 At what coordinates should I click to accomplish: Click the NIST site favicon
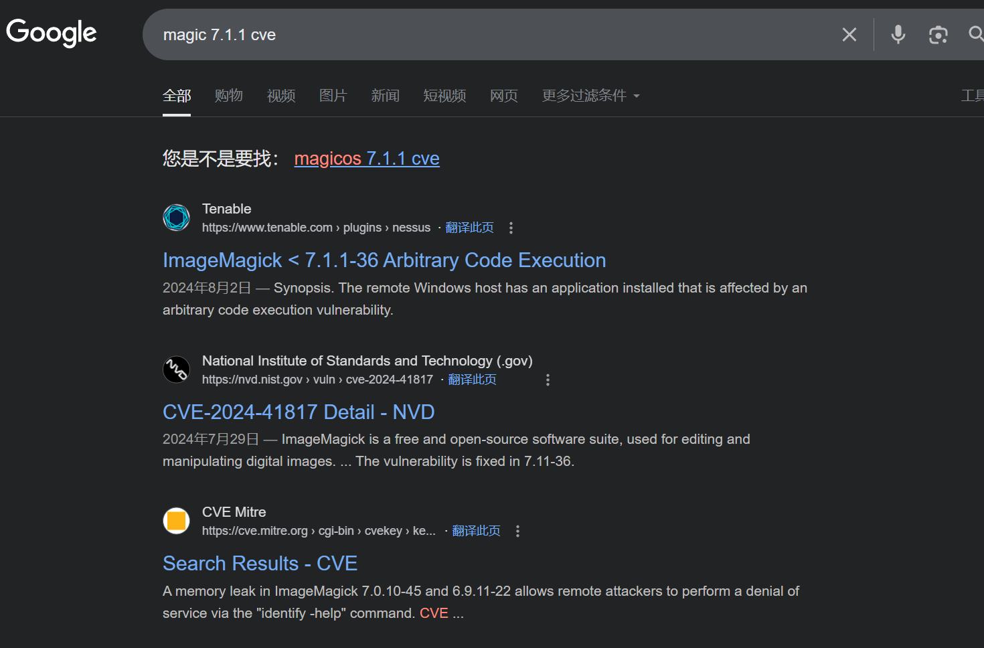[x=177, y=370]
